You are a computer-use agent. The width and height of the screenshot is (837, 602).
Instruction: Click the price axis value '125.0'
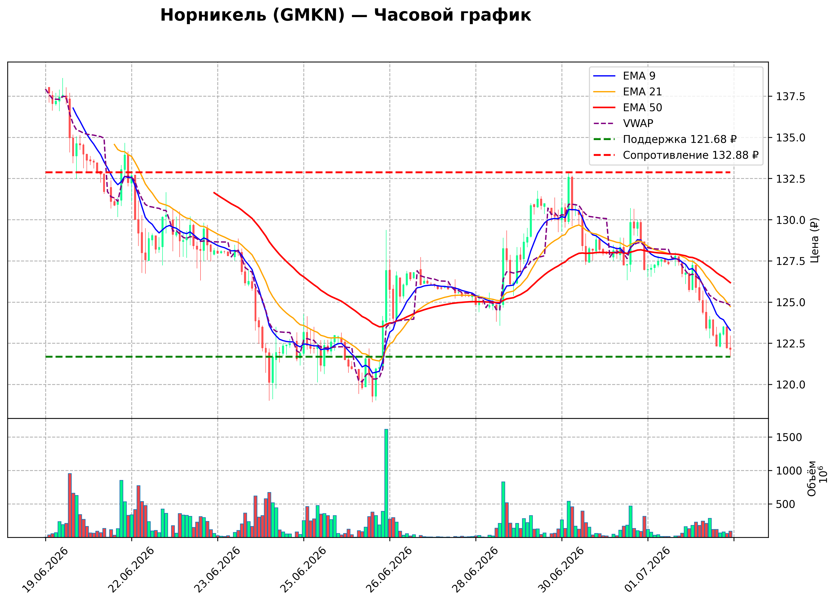(790, 303)
